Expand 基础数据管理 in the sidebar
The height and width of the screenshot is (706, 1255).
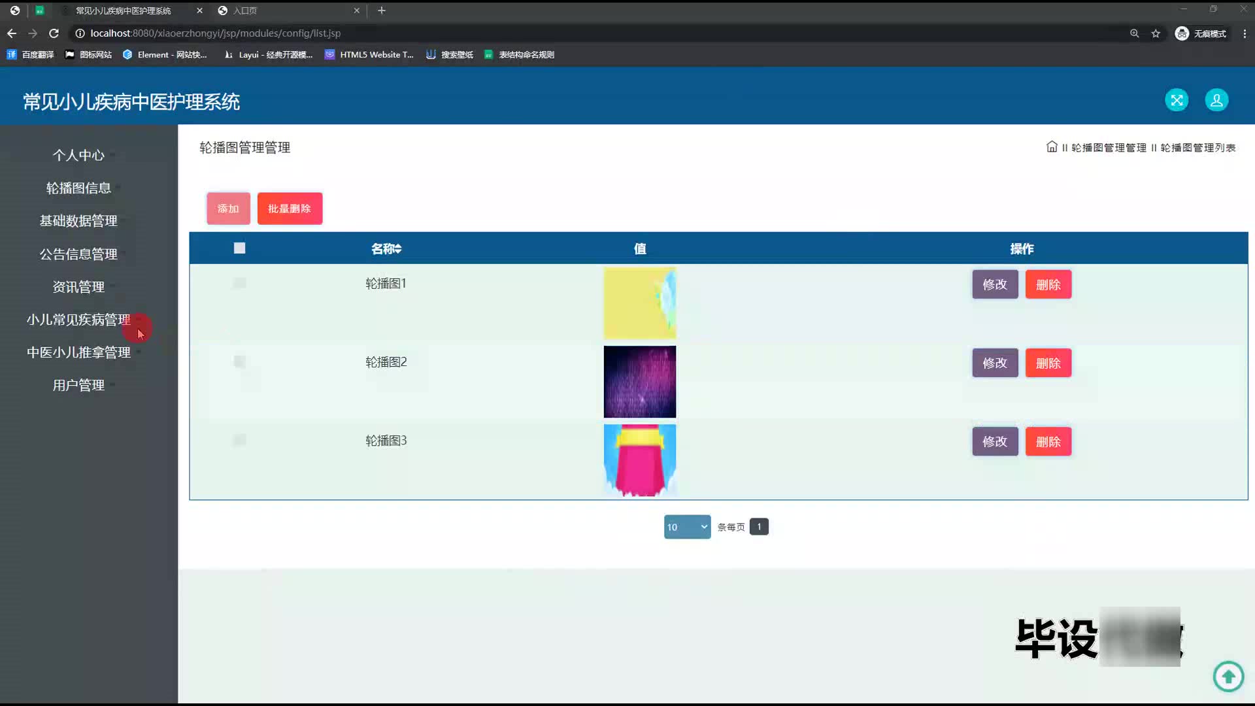(x=78, y=221)
